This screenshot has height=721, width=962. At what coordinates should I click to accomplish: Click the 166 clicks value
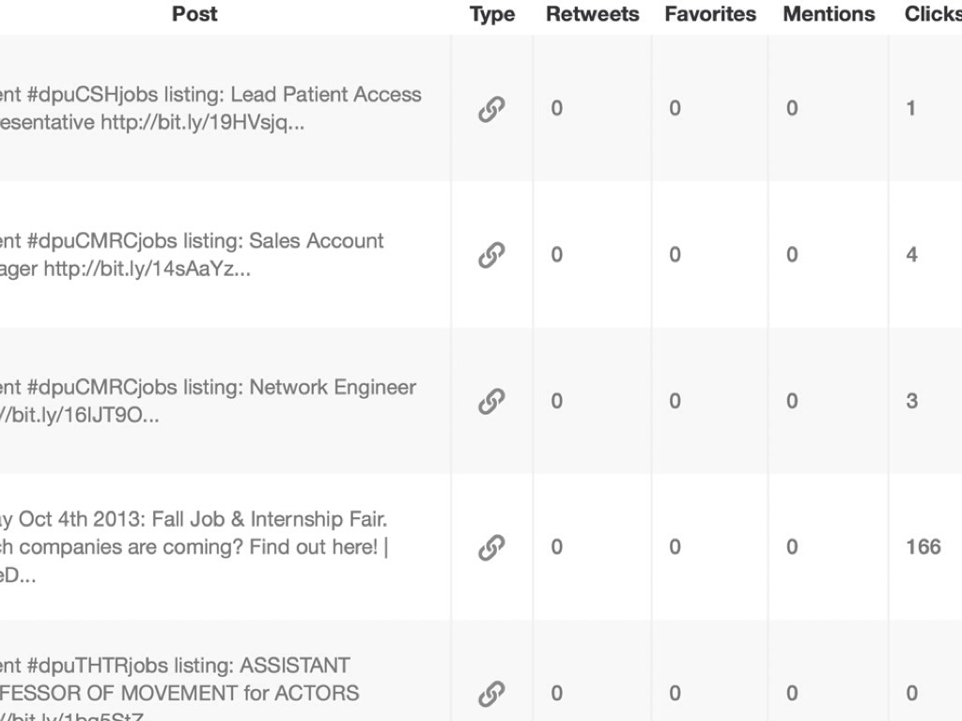(x=923, y=547)
